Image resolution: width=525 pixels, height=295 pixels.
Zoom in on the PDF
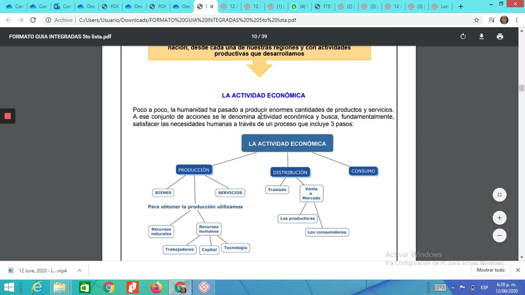click(500, 218)
